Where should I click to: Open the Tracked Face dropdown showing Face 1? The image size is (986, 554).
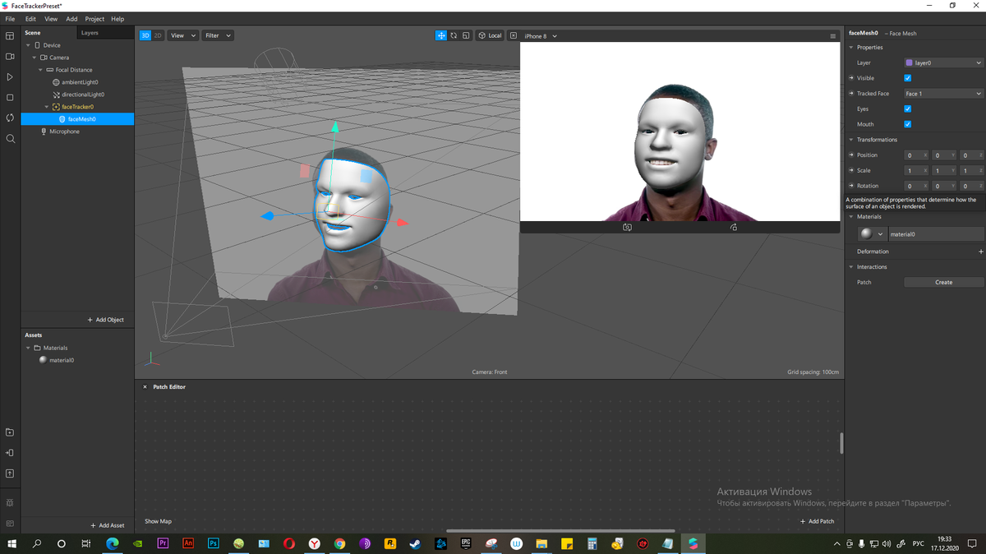943,94
